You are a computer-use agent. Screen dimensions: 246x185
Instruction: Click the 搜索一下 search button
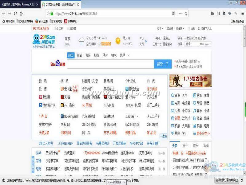163,64
